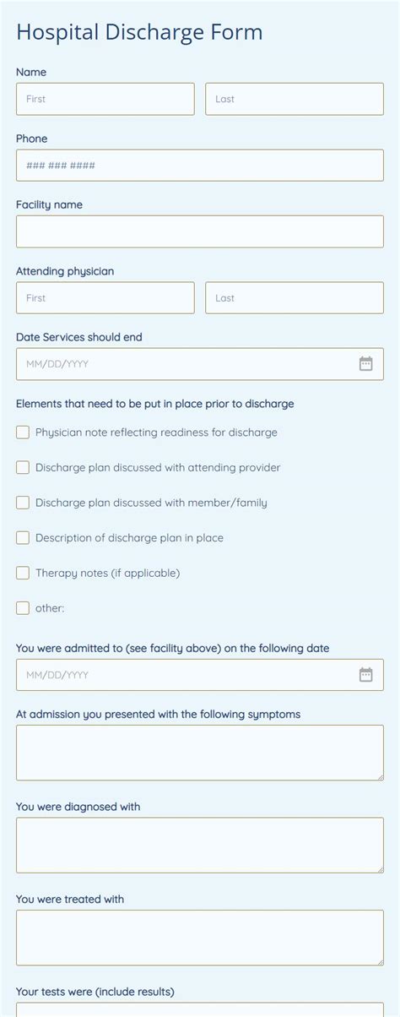This screenshot has height=1017, width=400.
Task: Click the admission date MM/DD/YYYY field
Action: point(200,675)
